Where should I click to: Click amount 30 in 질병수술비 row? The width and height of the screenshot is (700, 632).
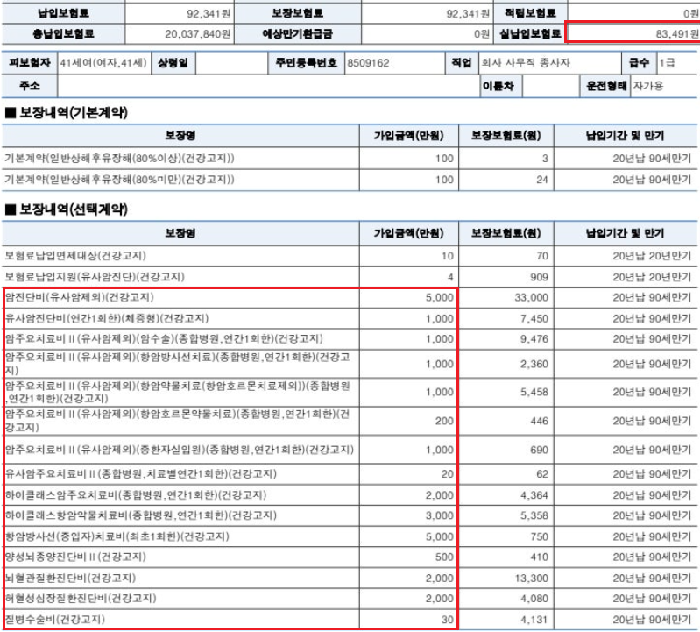tap(448, 620)
